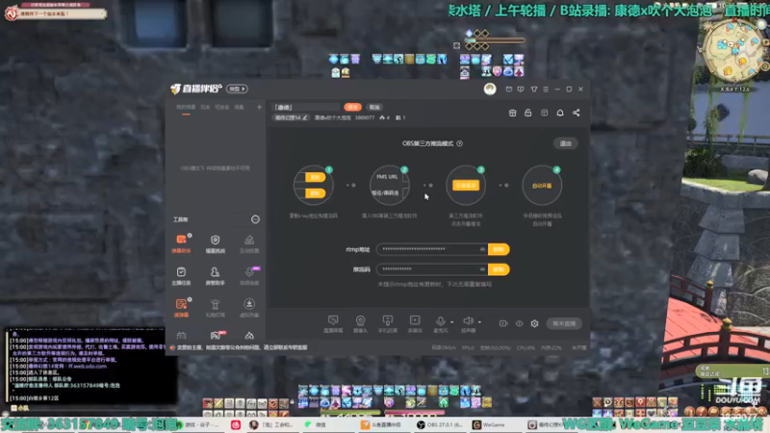This screenshot has height=433, width=770.
Task: Open the gift lamp tool in the toolbox
Action: 215,308
